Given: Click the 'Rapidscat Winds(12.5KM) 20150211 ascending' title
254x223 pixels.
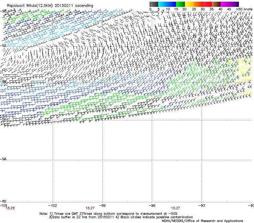Looking at the screenshot, I should [50, 6].
